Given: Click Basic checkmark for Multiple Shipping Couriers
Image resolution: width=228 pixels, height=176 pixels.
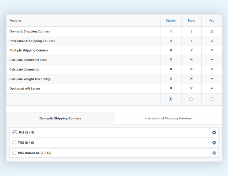Looking at the screenshot, I should click(x=191, y=50).
